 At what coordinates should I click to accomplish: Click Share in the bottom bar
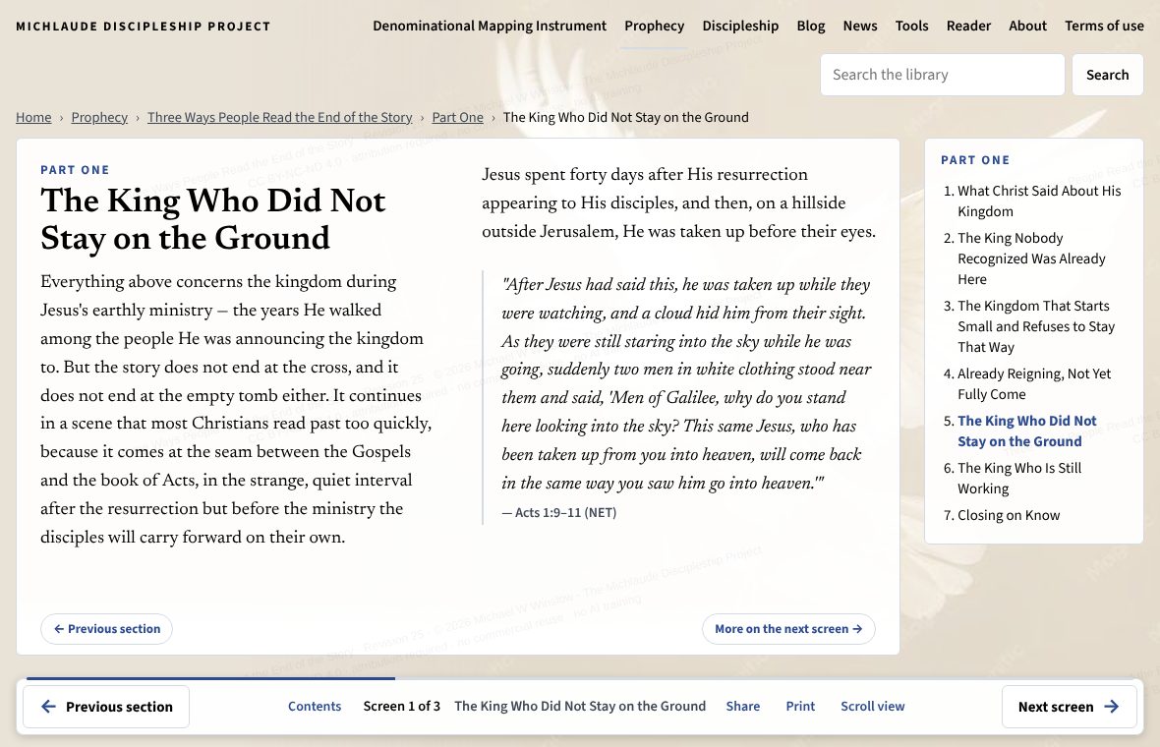coord(743,707)
